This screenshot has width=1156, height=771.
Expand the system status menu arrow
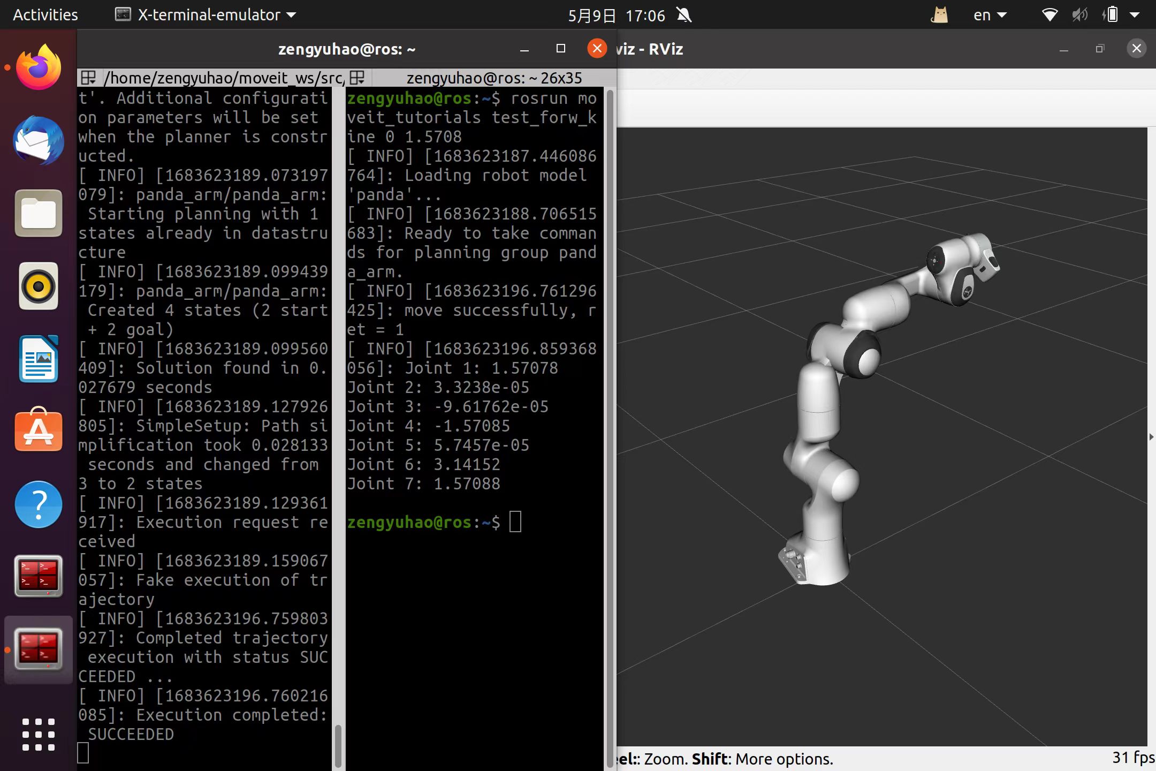coord(1135,15)
